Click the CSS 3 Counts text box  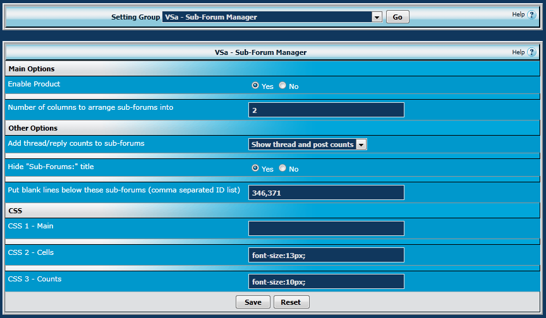[x=326, y=281]
